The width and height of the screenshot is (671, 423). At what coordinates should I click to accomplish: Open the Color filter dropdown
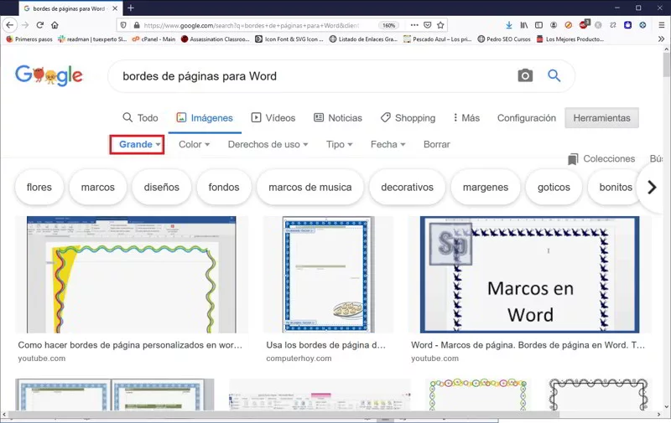click(195, 144)
